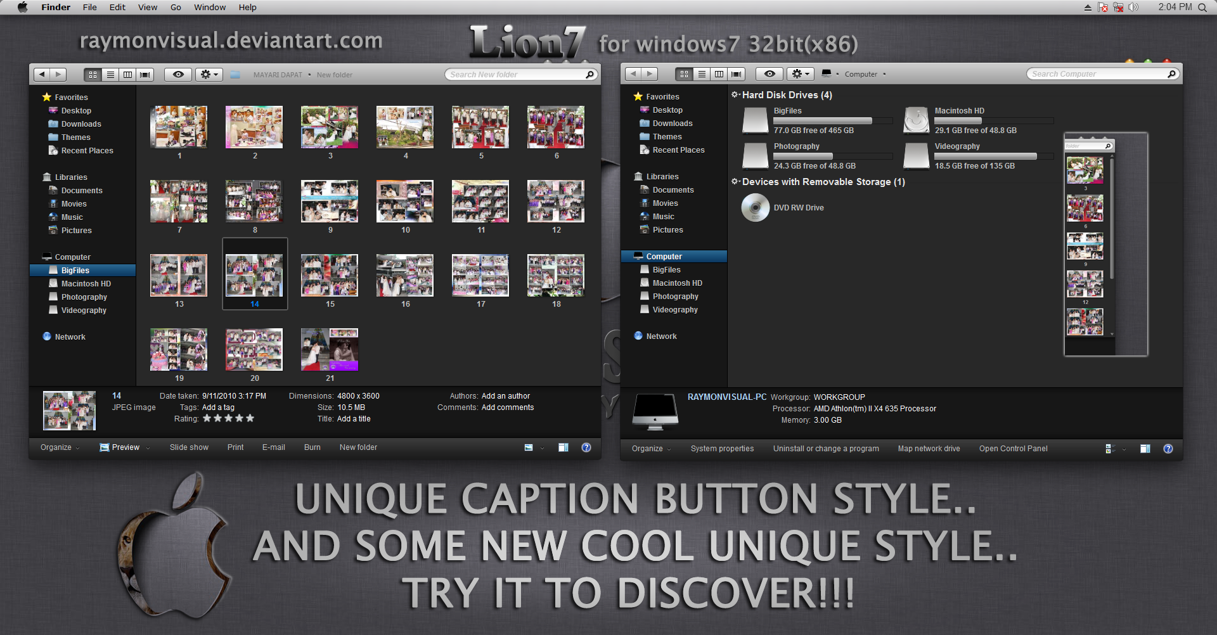Open Organize dropdown in New folder window
1217x635 pixels.
tap(60, 447)
